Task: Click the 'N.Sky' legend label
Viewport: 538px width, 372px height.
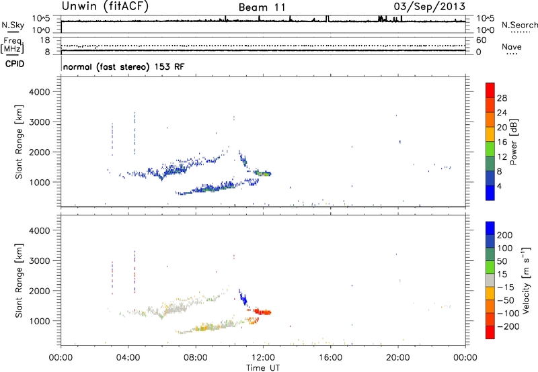Action: point(13,25)
